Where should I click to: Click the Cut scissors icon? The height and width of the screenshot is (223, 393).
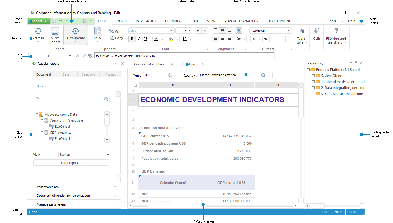(x=111, y=31)
